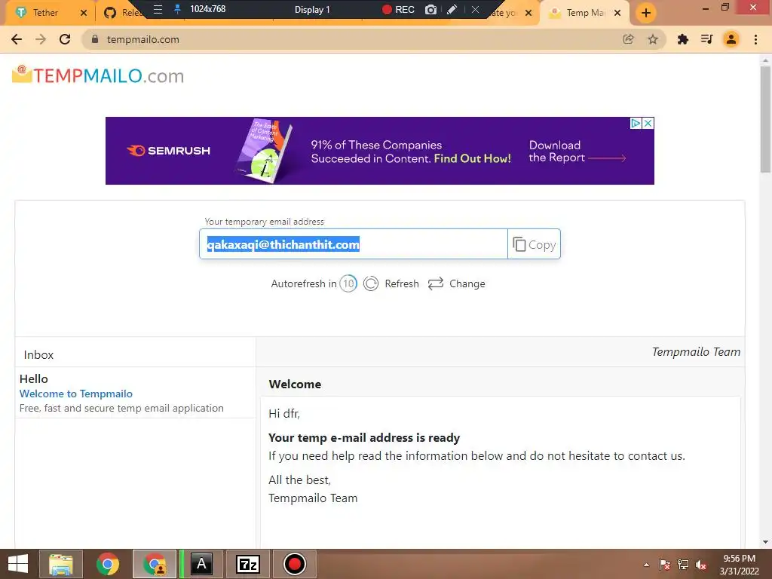
Task: Take a screenshot with the camera icon
Action: tap(430, 9)
